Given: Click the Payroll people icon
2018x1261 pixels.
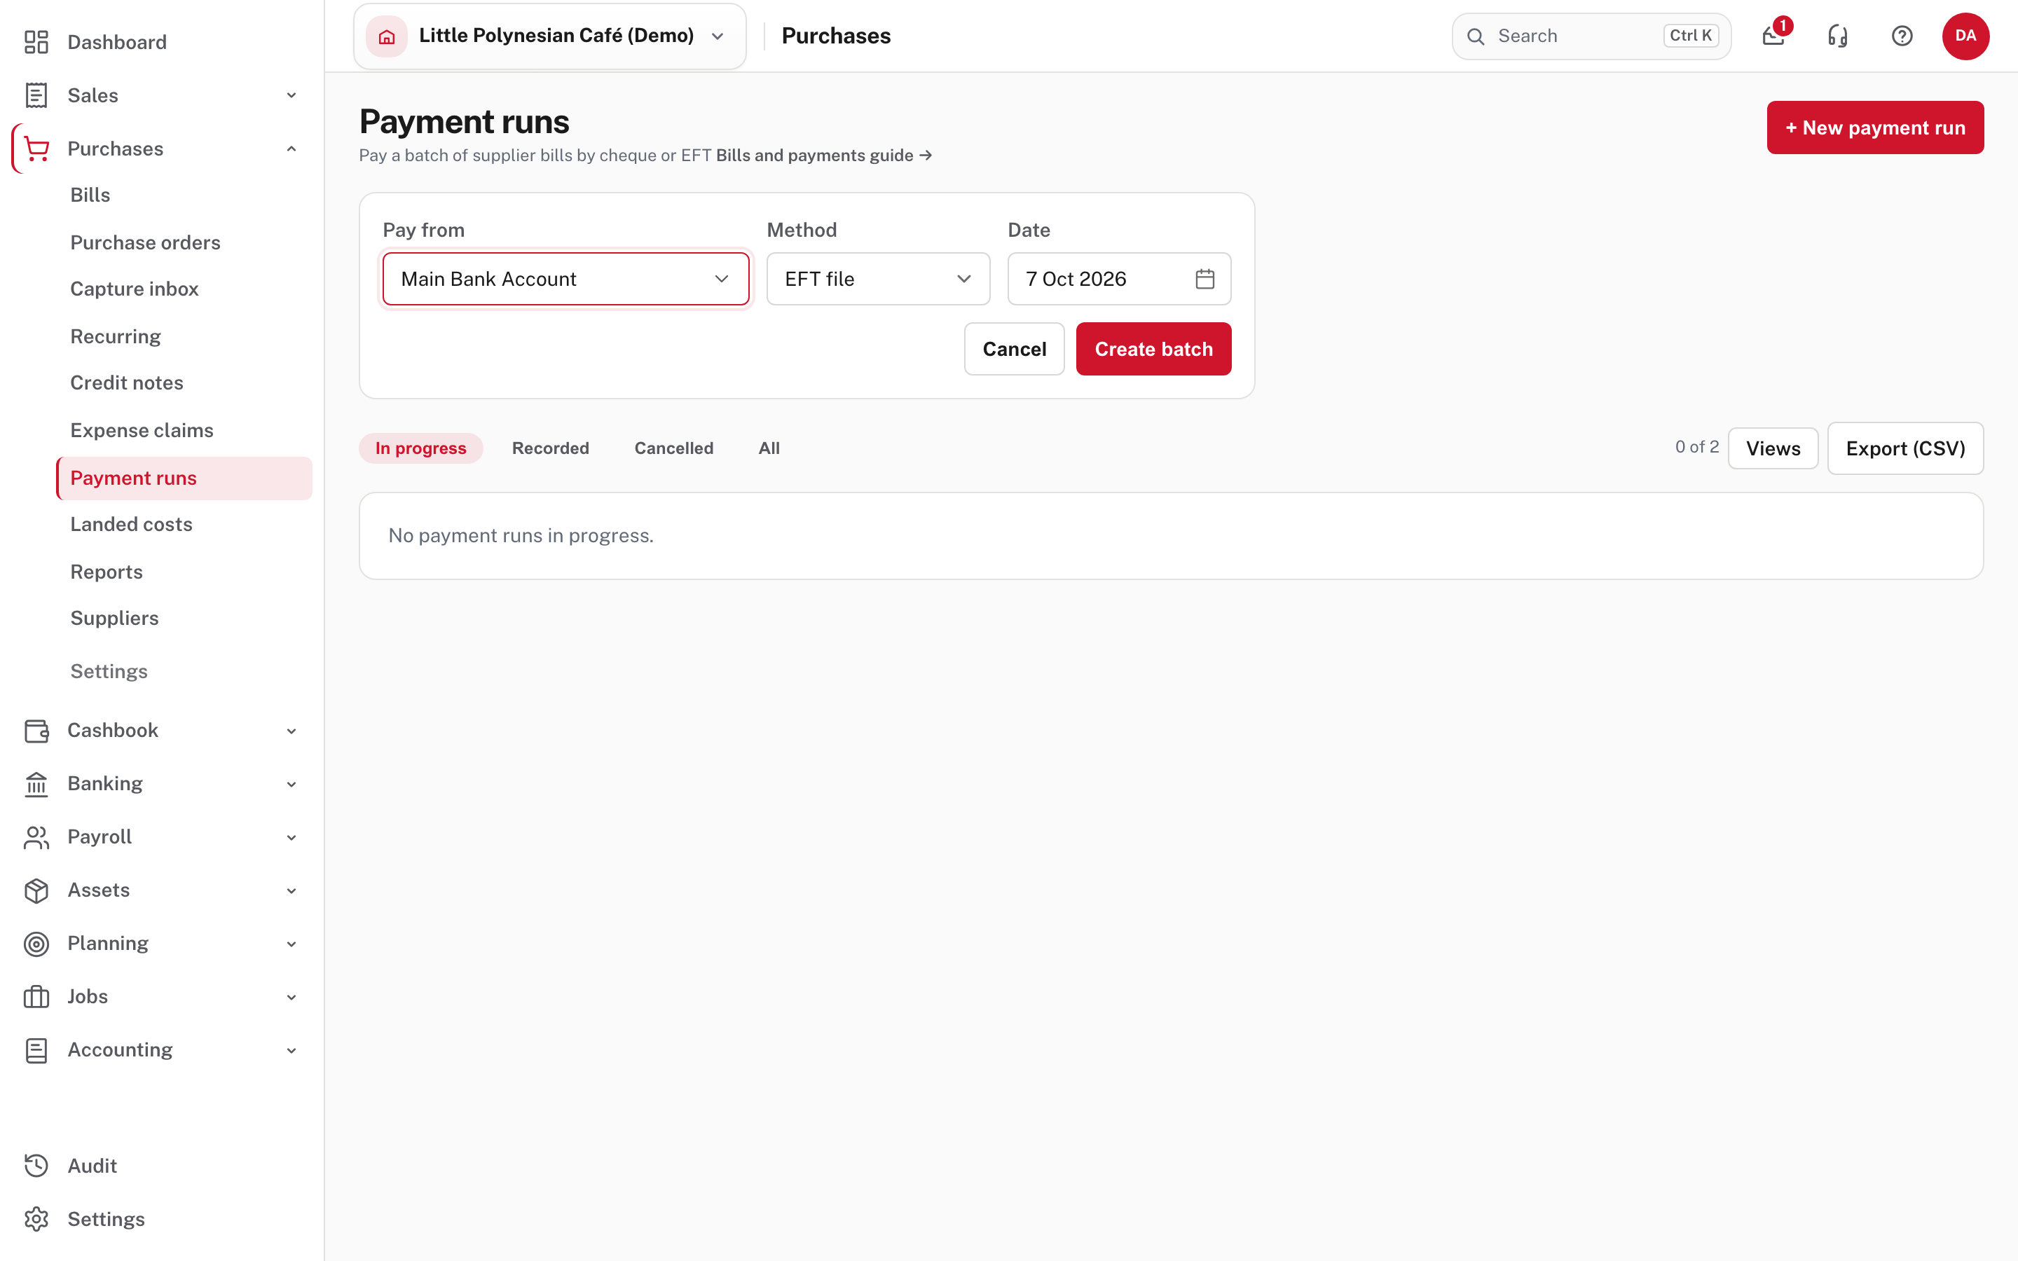Looking at the screenshot, I should [36, 837].
